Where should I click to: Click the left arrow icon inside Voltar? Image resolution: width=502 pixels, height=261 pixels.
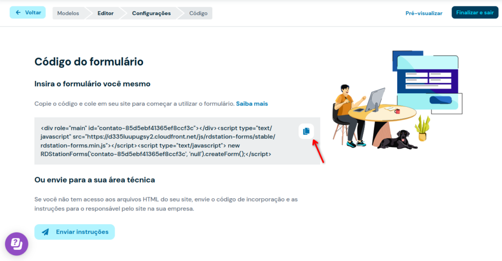point(19,13)
